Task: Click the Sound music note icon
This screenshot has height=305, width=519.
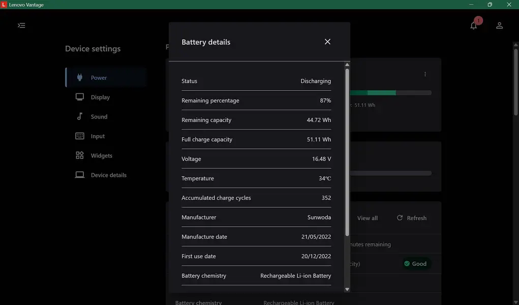Action: tap(79, 116)
